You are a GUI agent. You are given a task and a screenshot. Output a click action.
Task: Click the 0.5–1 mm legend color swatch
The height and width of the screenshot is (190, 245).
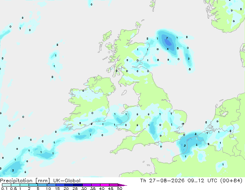tap(15, 185)
